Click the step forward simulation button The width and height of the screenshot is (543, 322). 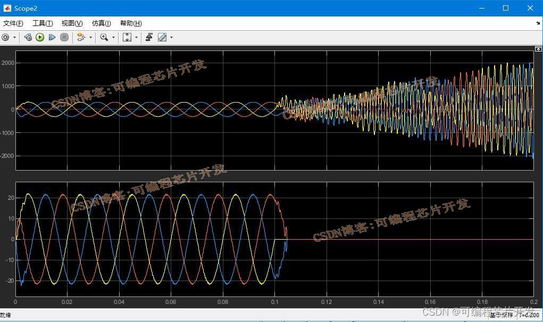click(x=52, y=37)
